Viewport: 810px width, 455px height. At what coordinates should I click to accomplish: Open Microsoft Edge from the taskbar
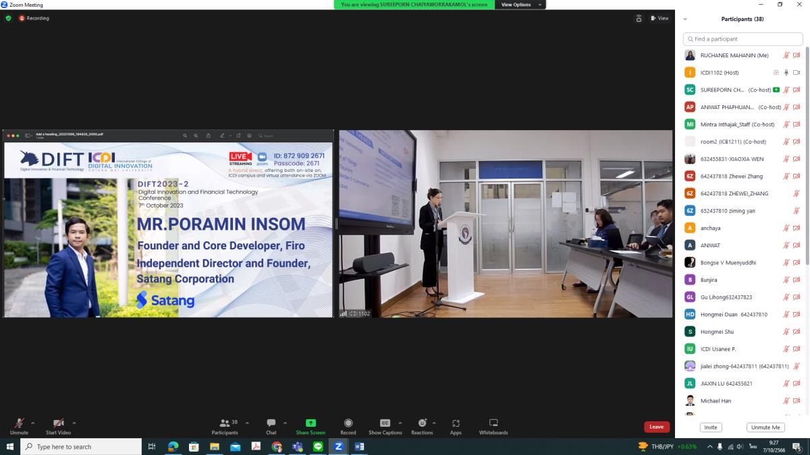pyautogui.click(x=173, y=446)
